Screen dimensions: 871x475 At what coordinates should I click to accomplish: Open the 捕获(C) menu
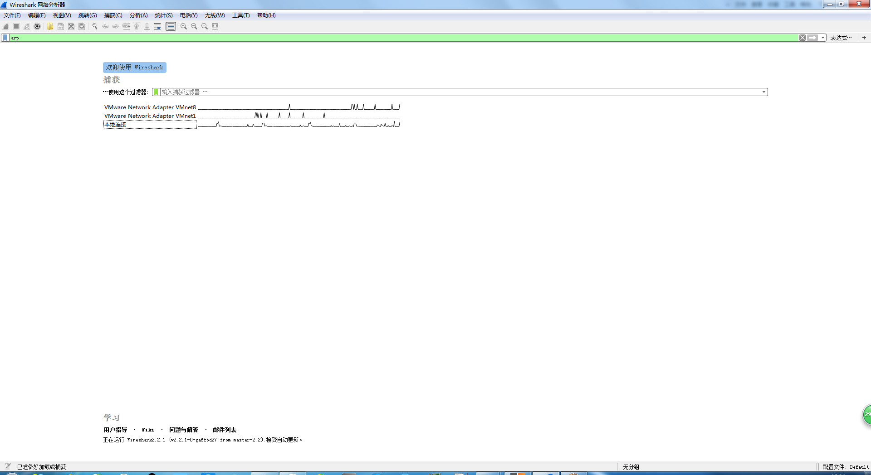point(113,15)
